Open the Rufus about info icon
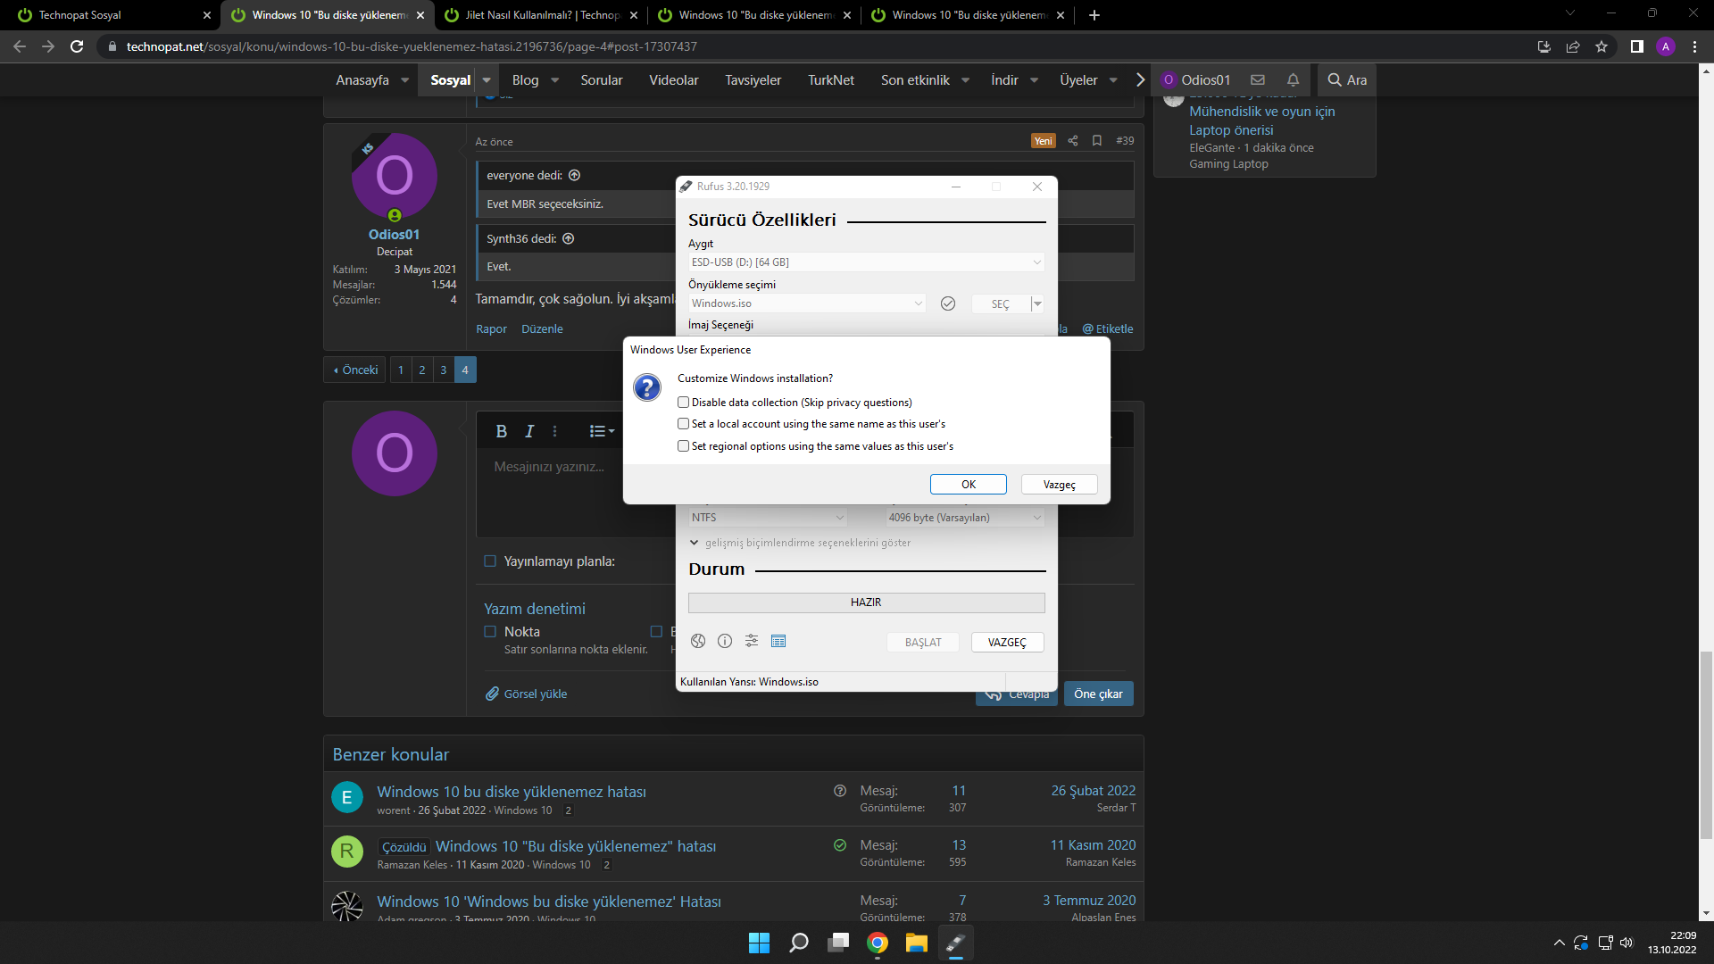Image resolution: width=1714 pixels, height=964 pixels. pos(725,641)
